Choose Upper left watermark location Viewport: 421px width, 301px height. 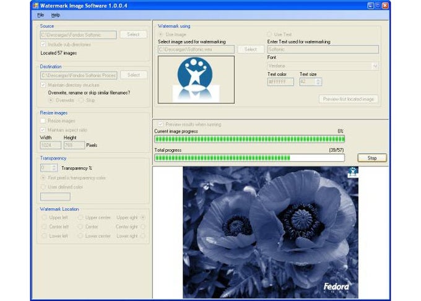coord(45,217)
